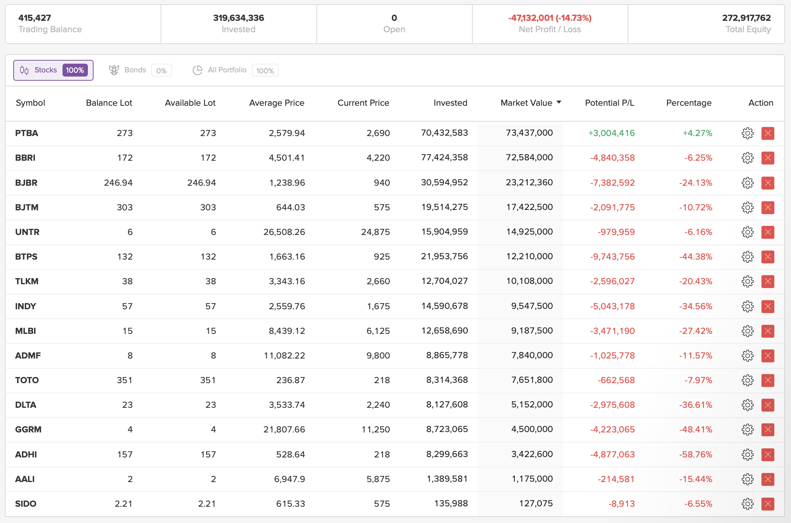
Task: Click red X button for SIDO
Action: coord(768,504)
